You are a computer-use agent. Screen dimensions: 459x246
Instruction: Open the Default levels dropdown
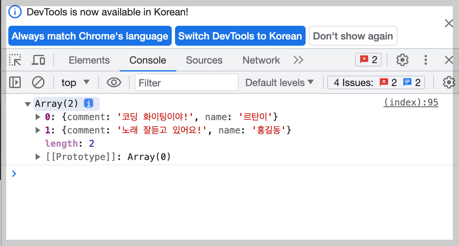(x=279, y=83)
